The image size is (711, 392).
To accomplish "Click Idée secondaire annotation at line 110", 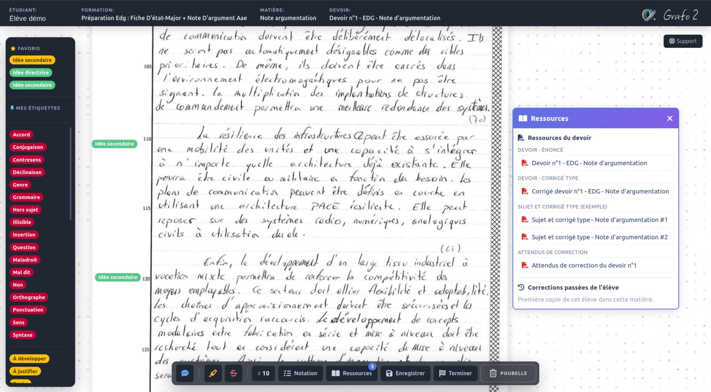I will [x=114, y=144].
